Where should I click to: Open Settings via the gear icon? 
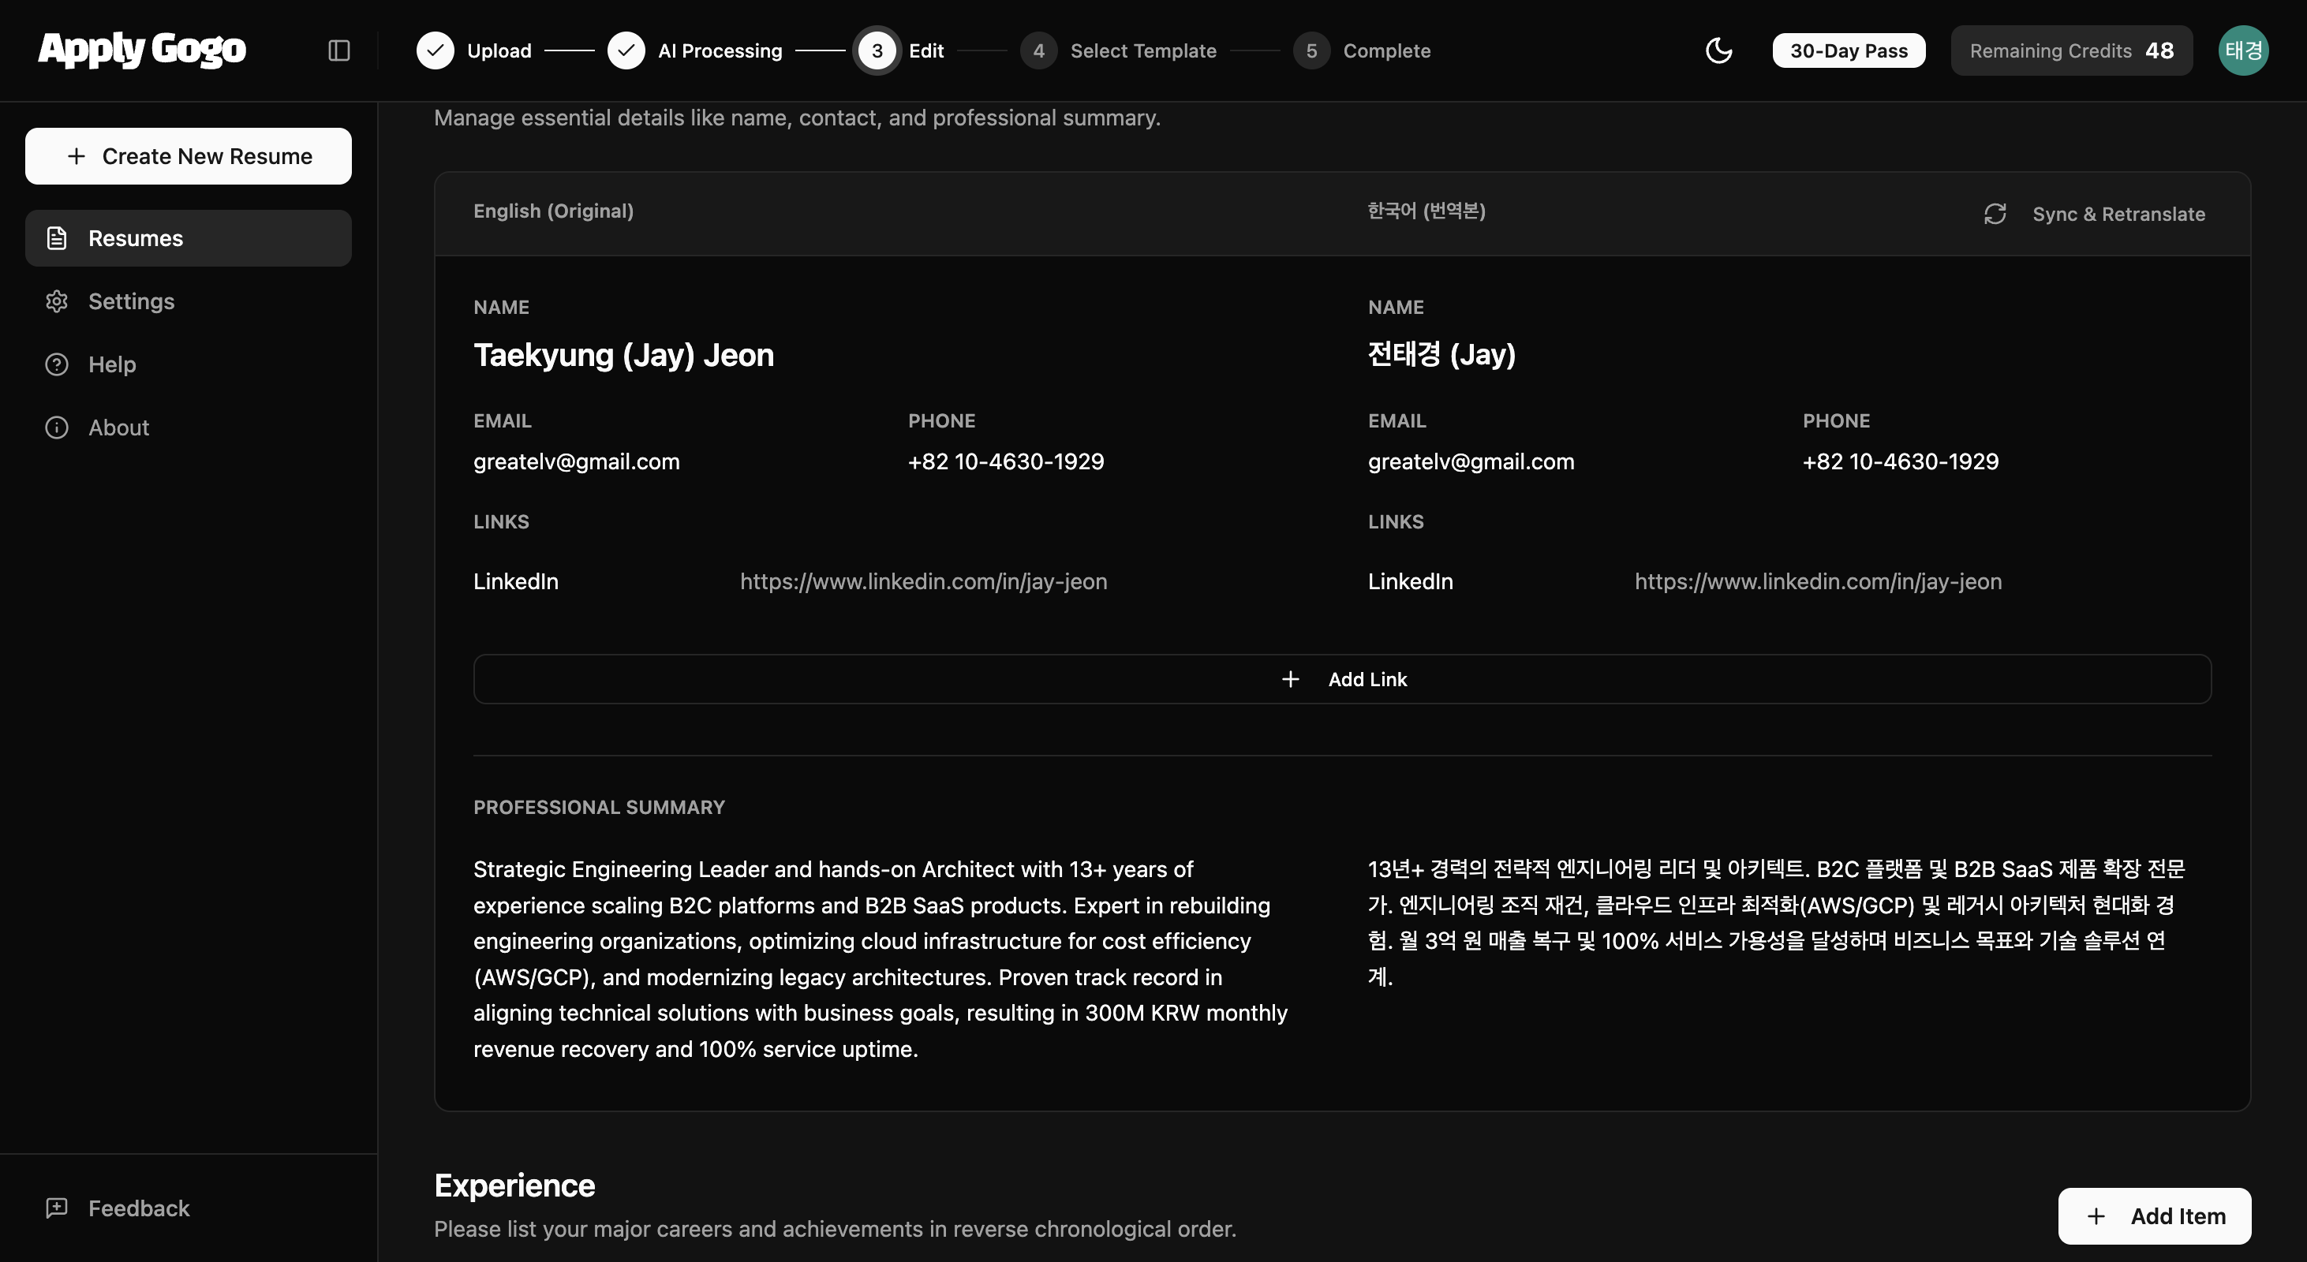(55, 301)
